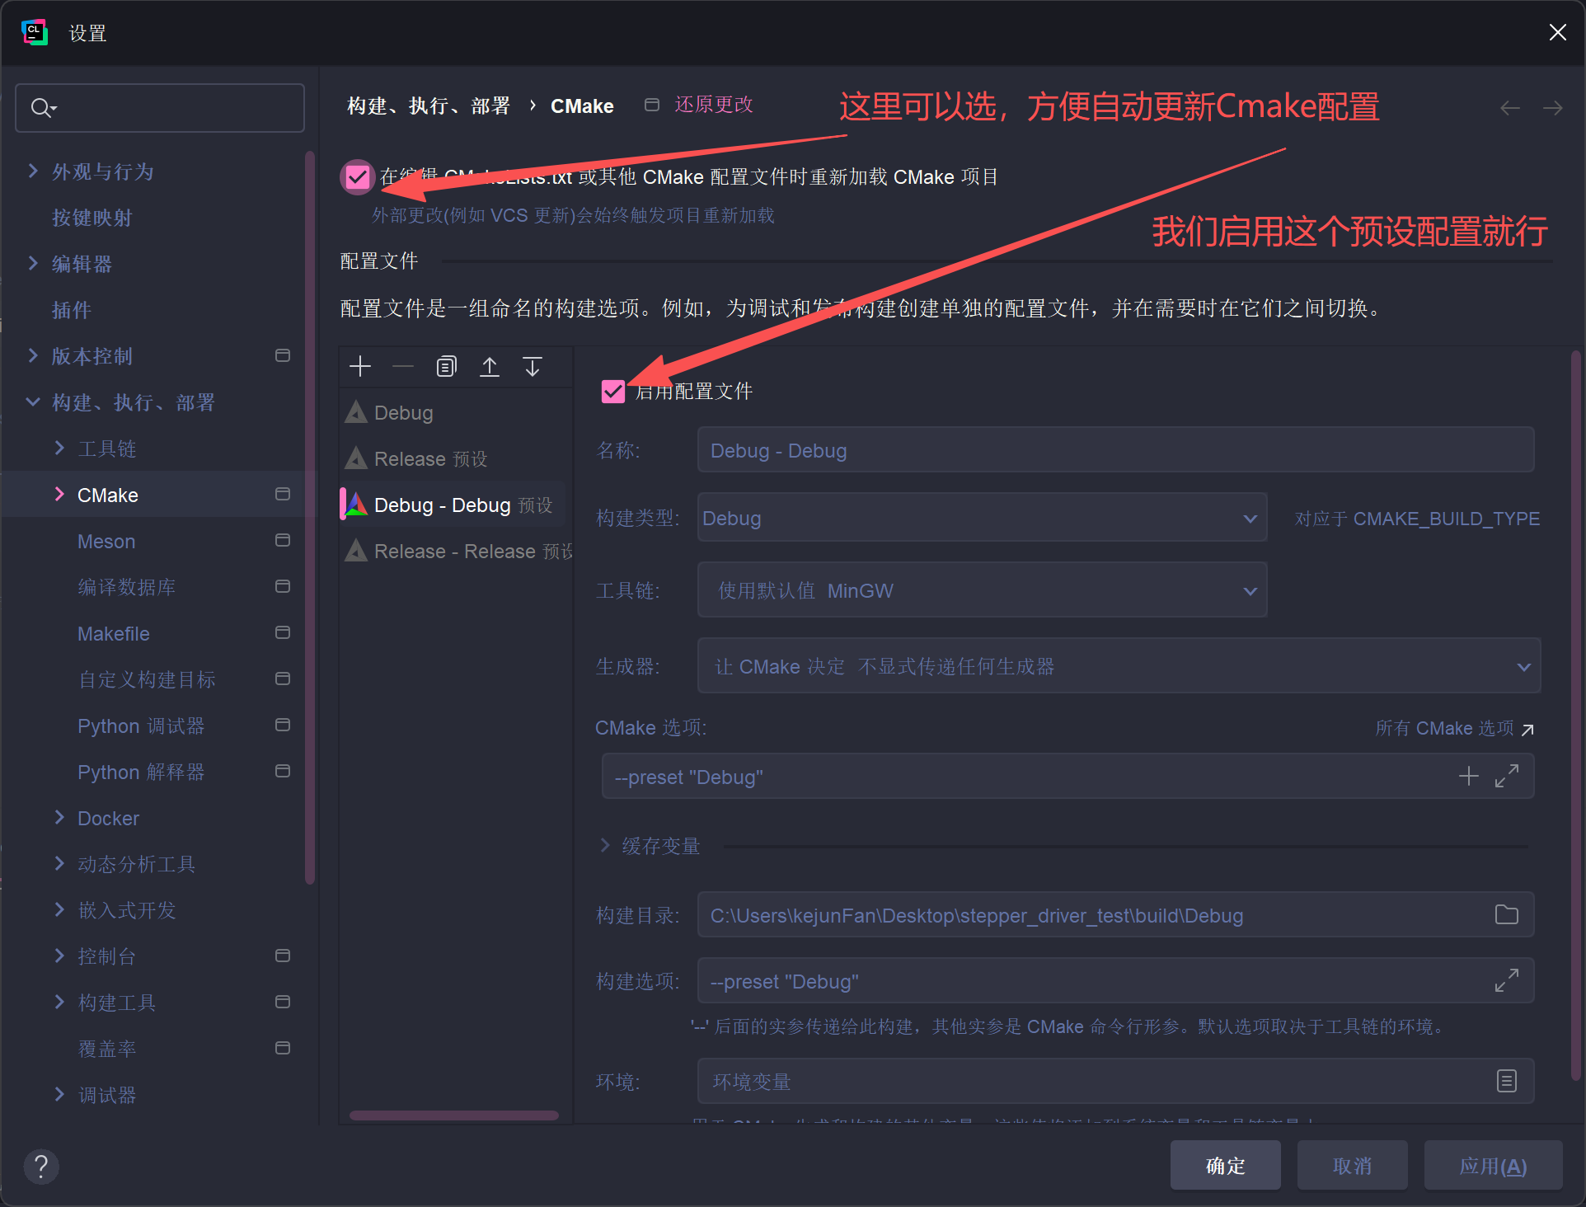Click the 确定 button
The height and width of the screenshot is (1207, 1586).
tap(1225, 1166)
